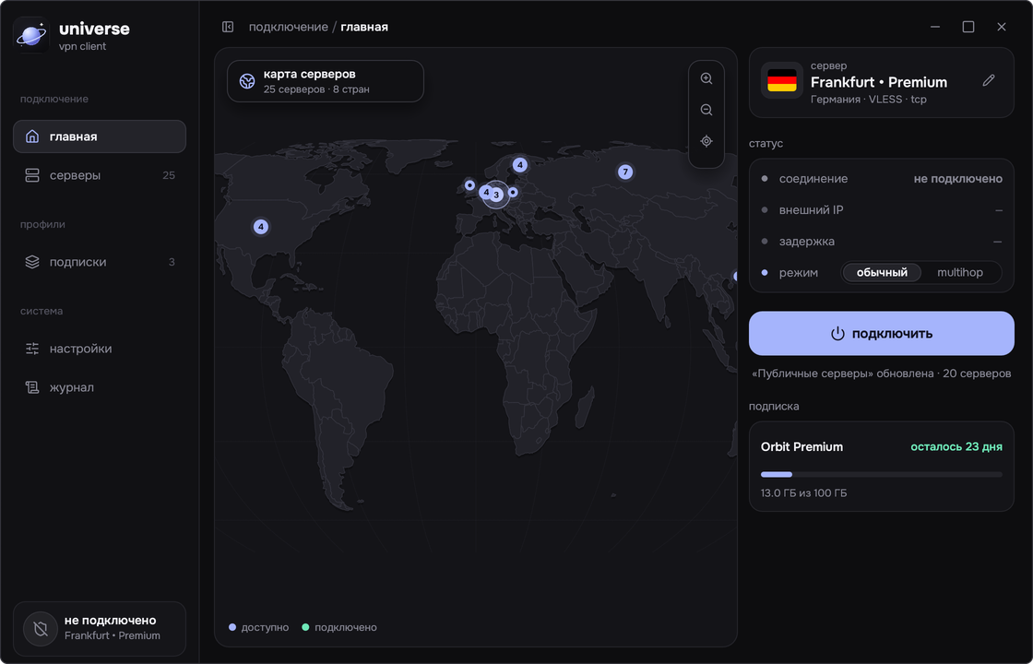Open the главная page in sidebar
Screen dimensions: 1033x664
[x=100, y=136]
